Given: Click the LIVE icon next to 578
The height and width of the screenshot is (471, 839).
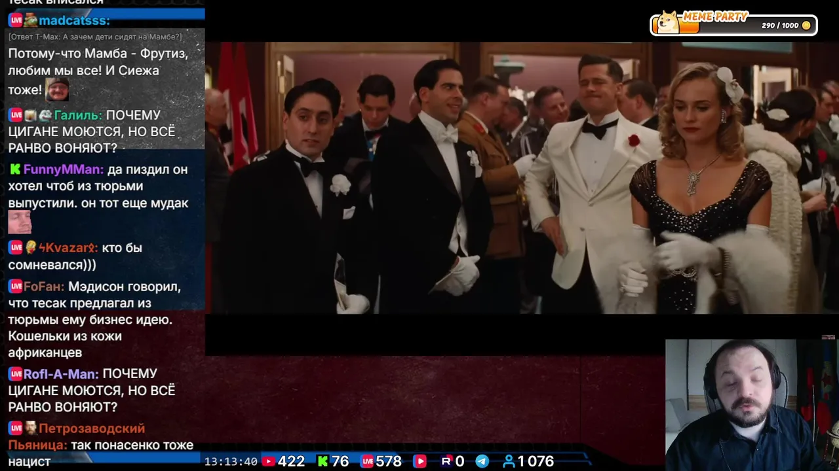Looking at the screenshot, I should coord(367,461).
